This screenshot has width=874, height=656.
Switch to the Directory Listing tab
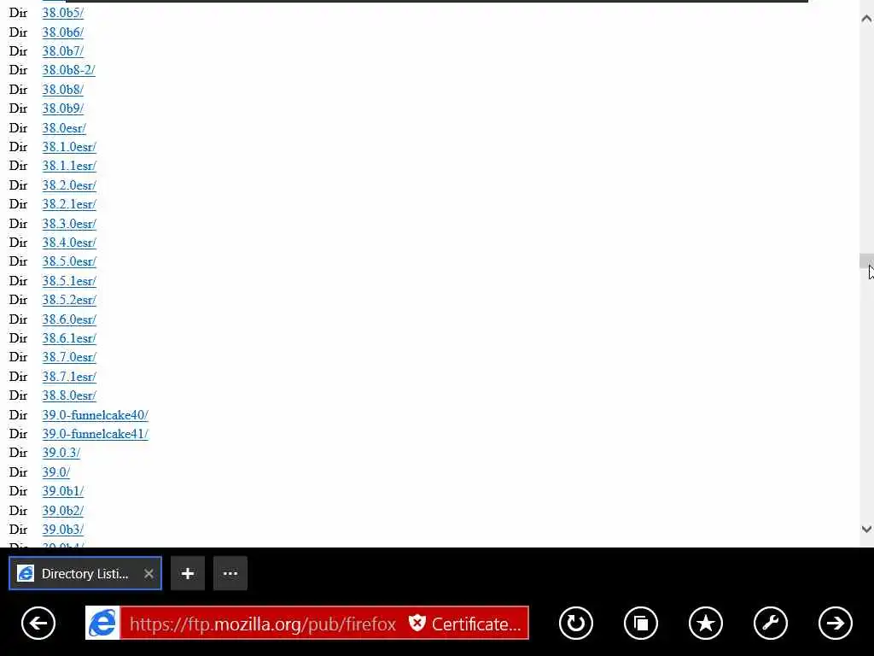point(85,573)
